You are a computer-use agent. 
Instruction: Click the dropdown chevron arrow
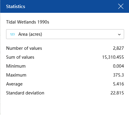tap(119, 35)
